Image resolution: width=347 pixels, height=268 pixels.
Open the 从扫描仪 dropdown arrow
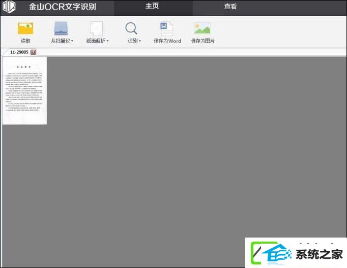pyautogui.click(x=72, y=41)
